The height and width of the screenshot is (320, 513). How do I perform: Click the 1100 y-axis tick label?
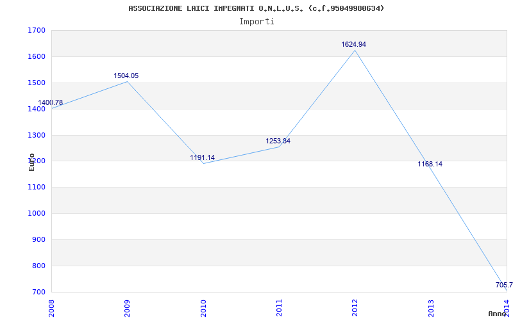pyautogui.click(x=37, y=188)
